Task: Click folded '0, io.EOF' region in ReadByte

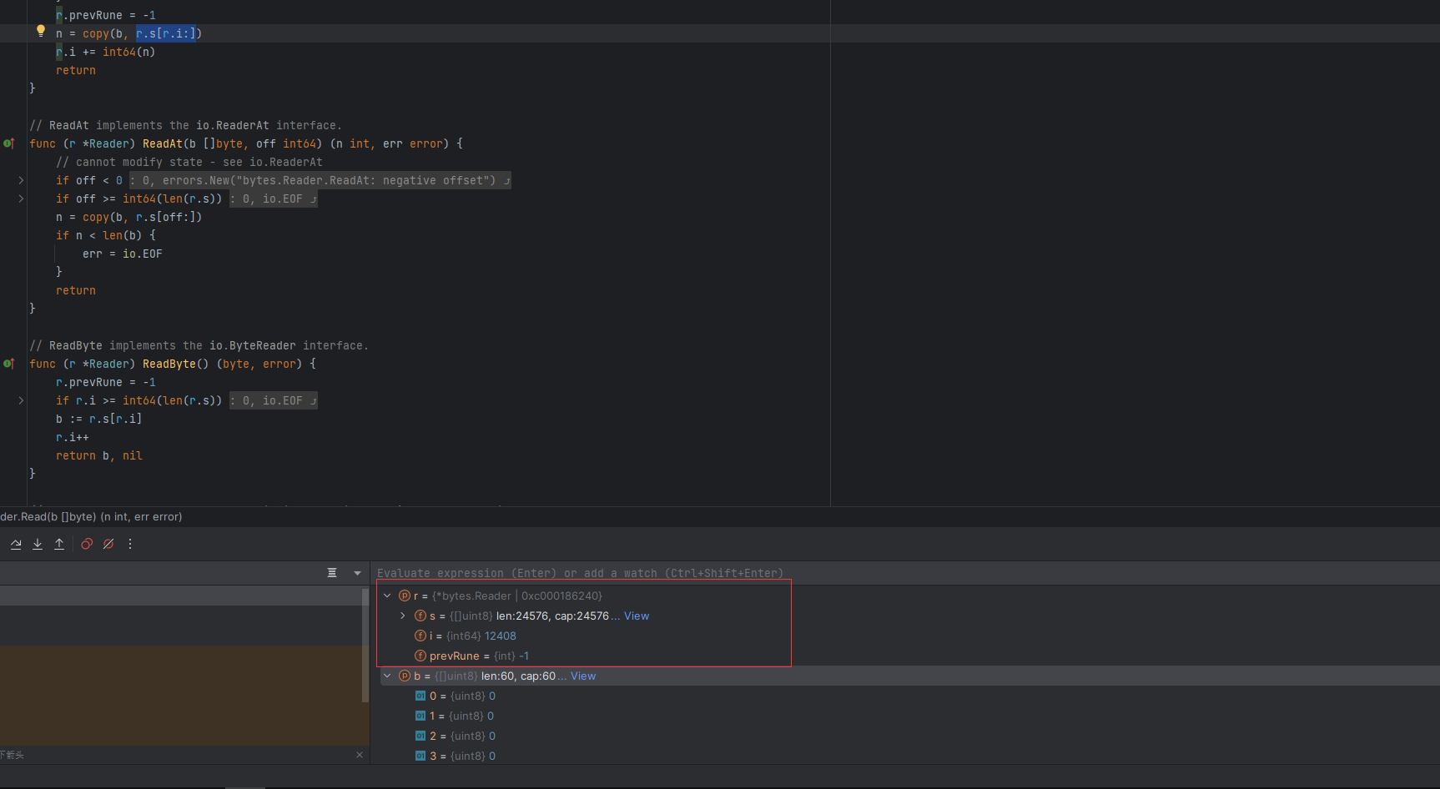Action: coord(274,400)
